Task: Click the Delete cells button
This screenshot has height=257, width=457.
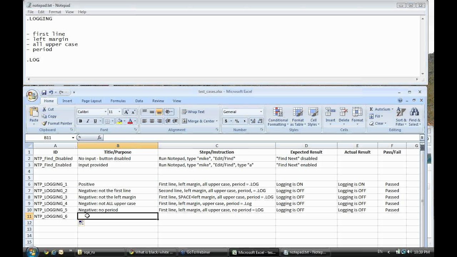Action: point(344,116)
